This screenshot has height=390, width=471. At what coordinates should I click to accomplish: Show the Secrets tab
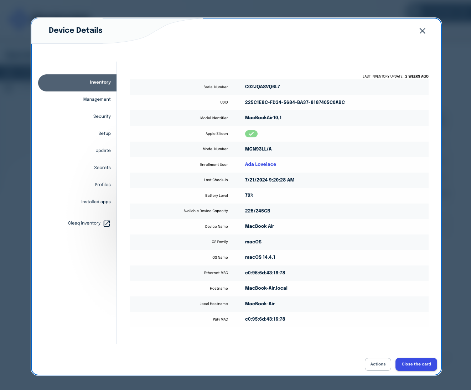(102, 168)
